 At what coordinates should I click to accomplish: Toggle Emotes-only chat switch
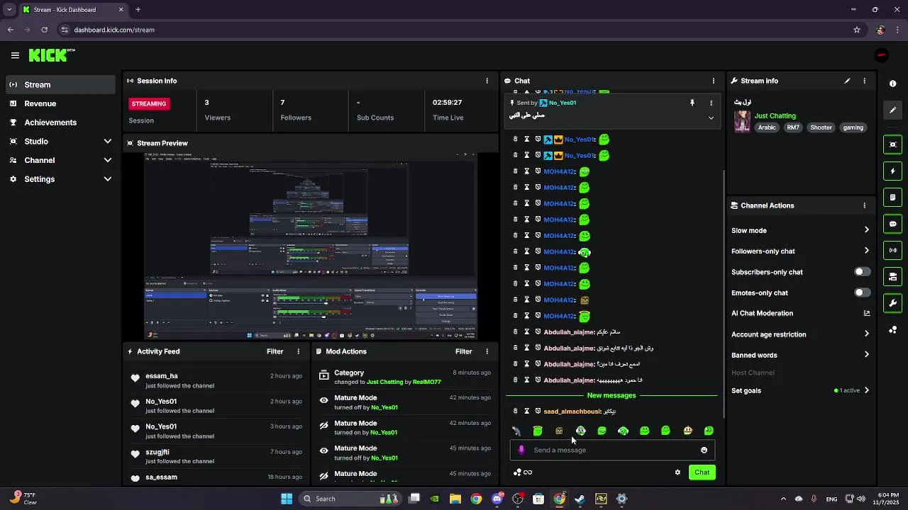[x=862, y=293]
